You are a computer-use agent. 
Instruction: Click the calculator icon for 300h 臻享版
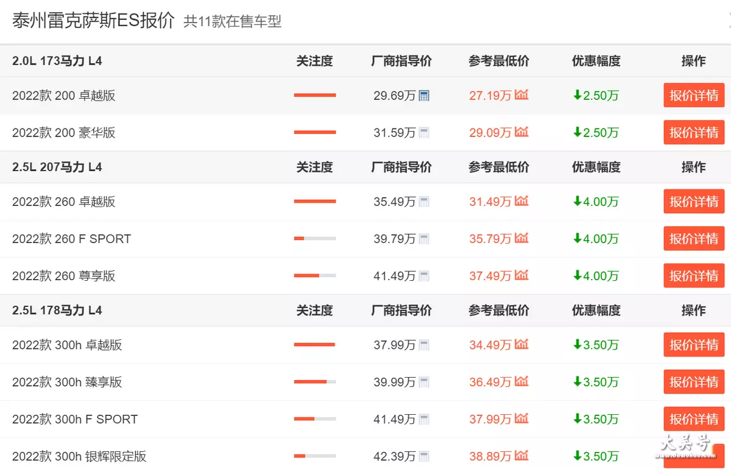tap(424, 382)
